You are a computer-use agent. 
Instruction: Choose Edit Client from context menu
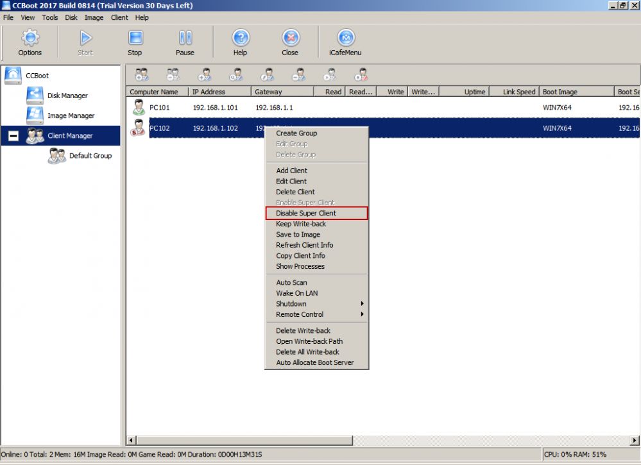(x=317, y=181)
